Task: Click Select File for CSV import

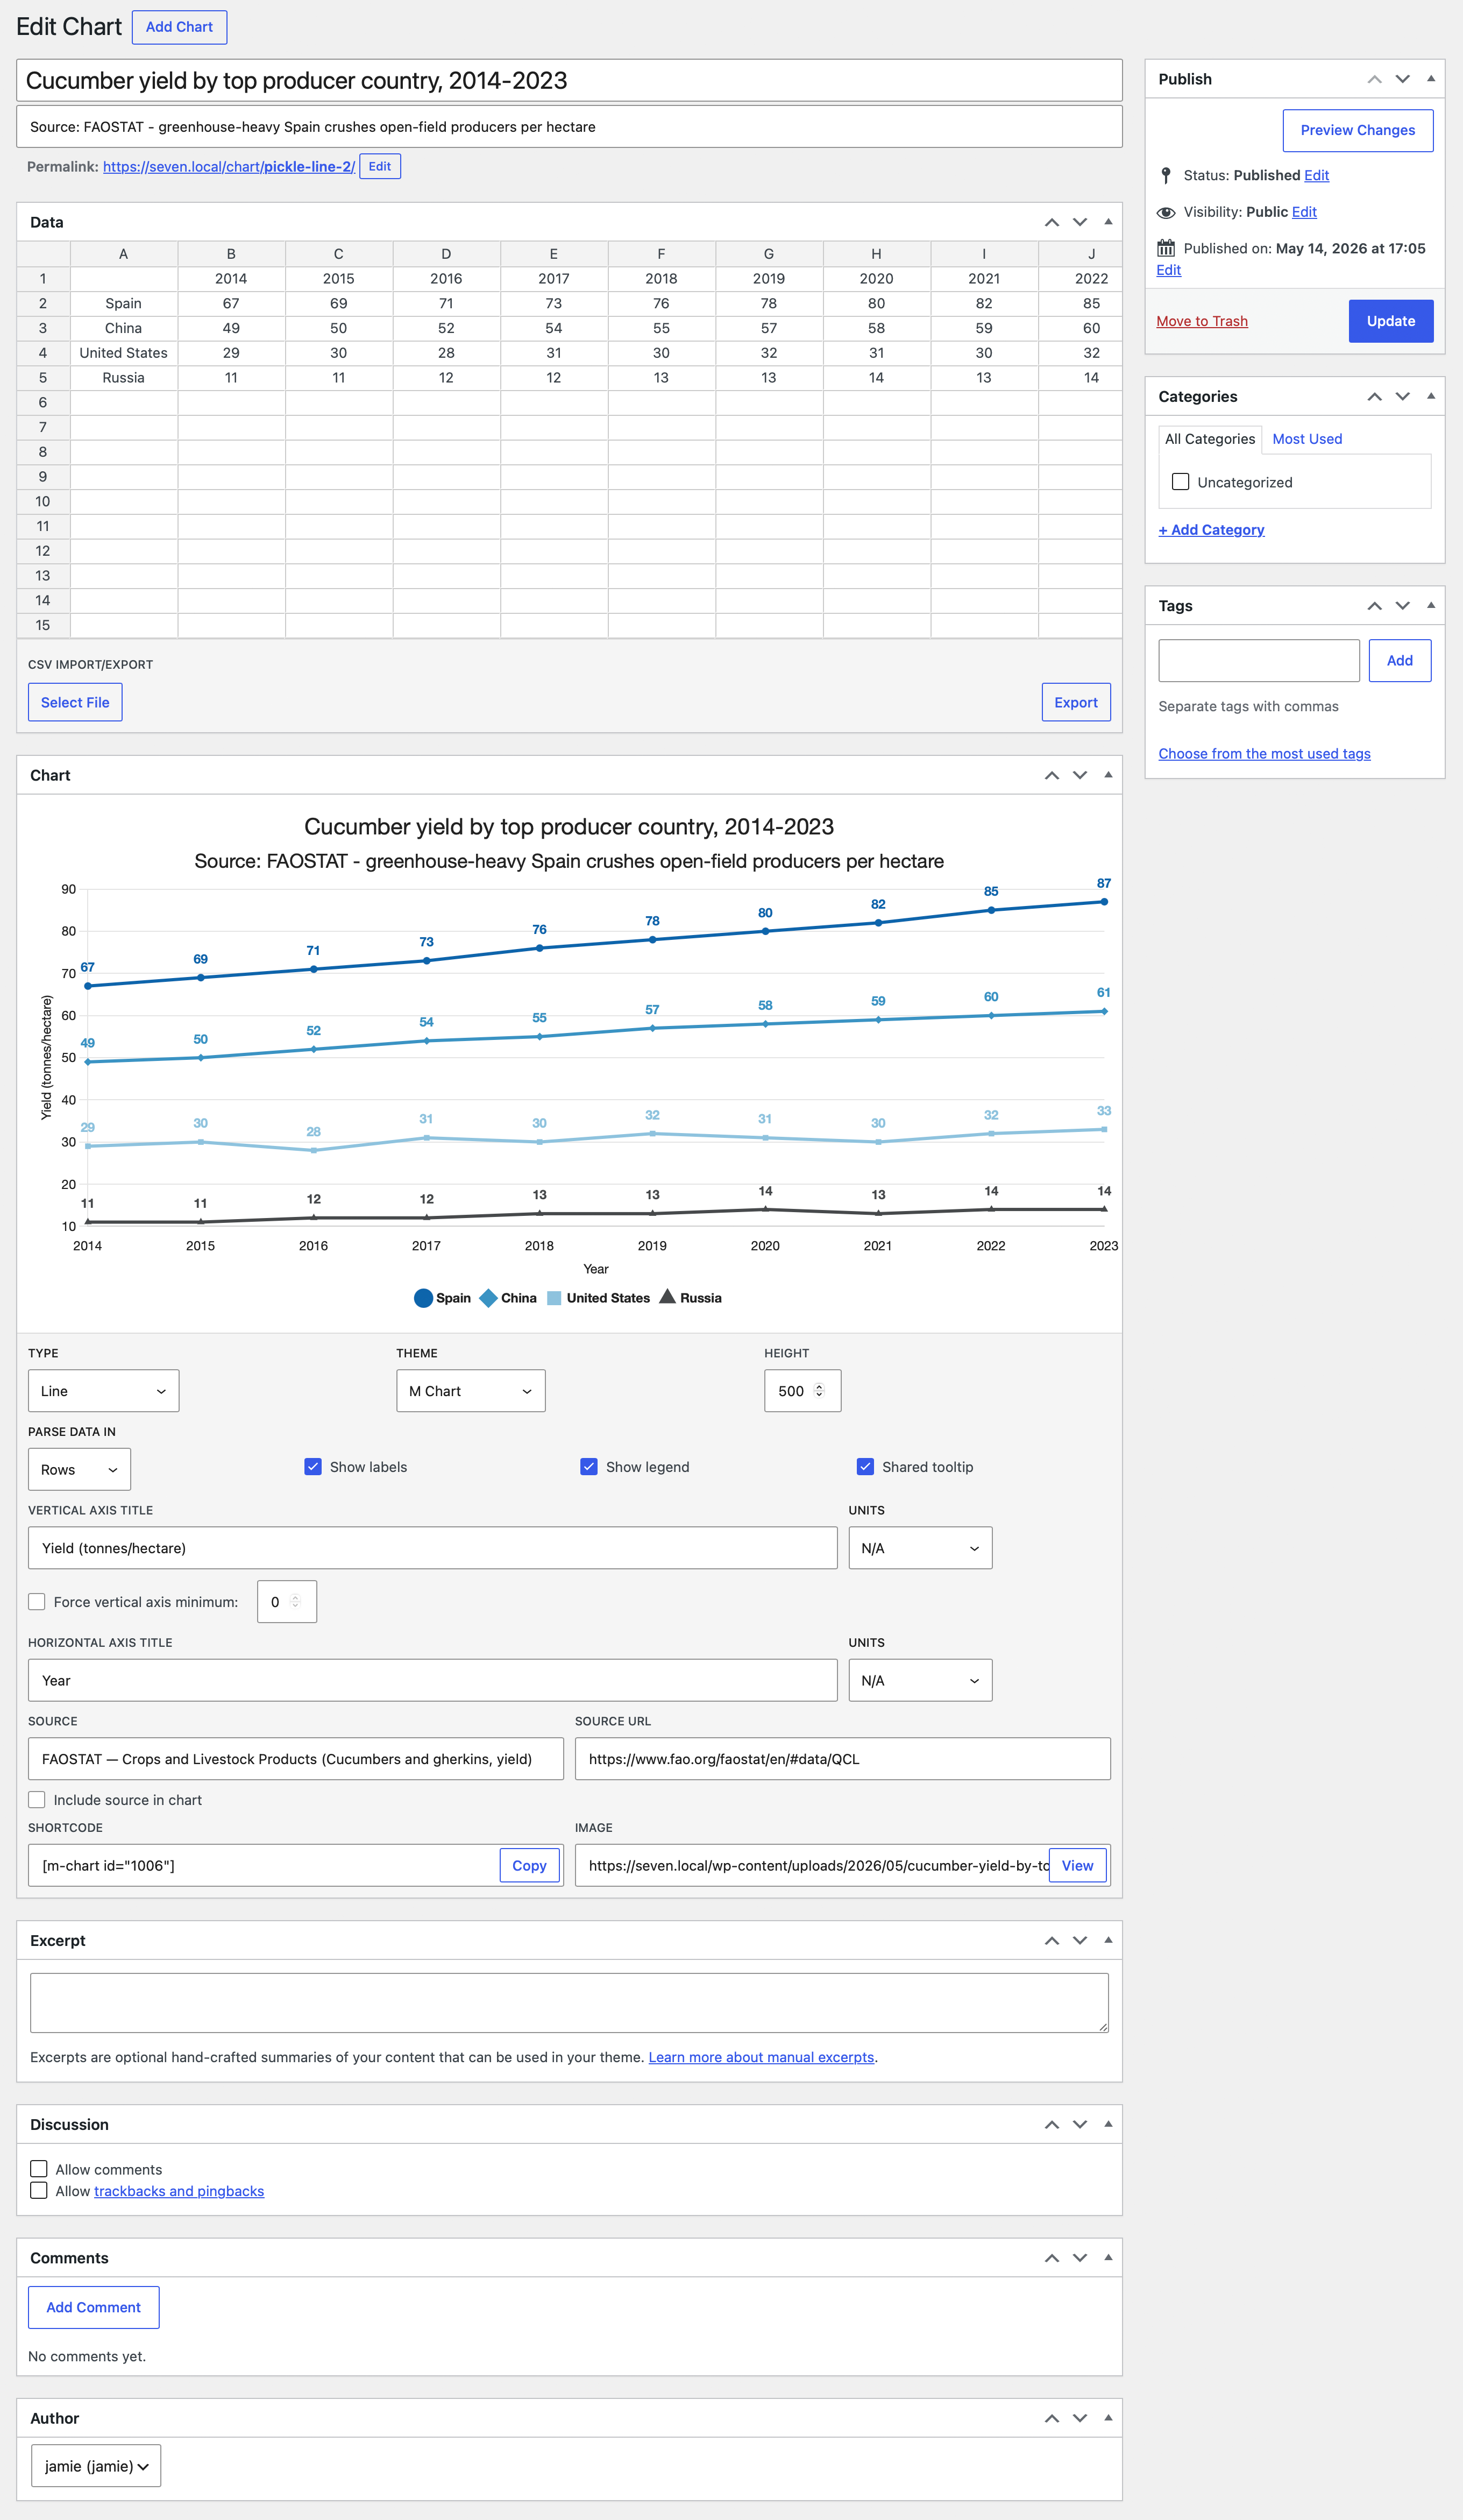Action: pyautogui.click(x=75, y=702)
